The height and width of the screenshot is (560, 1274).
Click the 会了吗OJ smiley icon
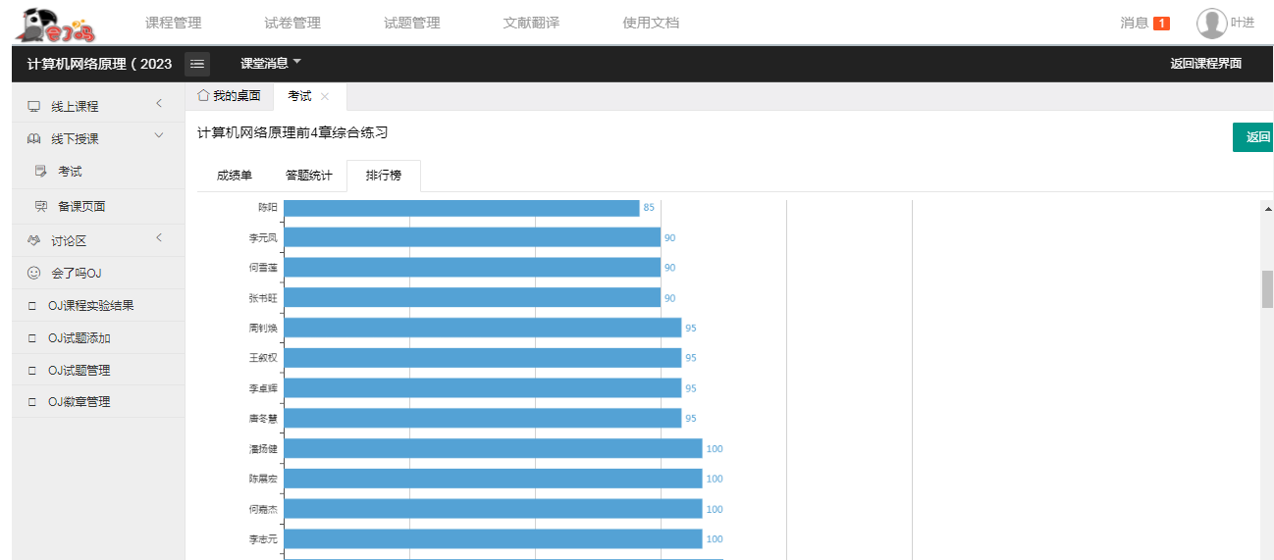(33, 273)
